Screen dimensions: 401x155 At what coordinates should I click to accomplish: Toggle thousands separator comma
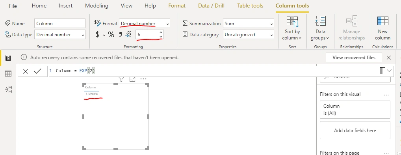point(121,35)
